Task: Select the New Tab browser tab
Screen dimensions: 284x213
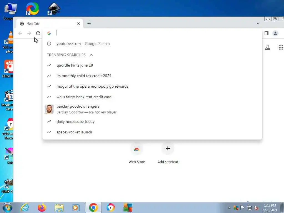Action: pyautogui.click(x=50, y=24)
